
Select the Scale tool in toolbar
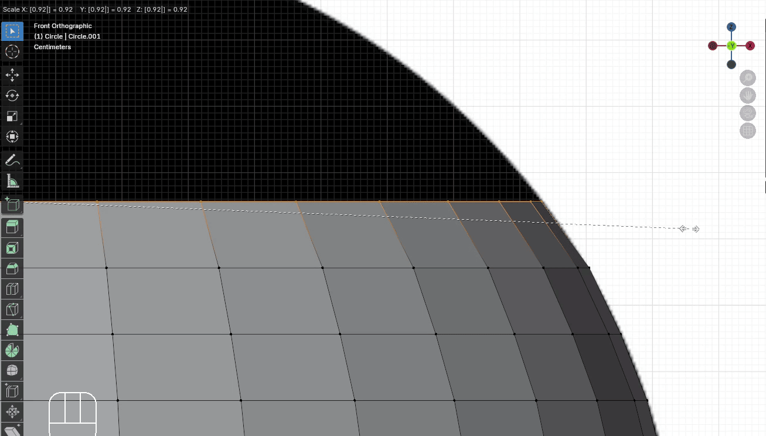[12, 116]
